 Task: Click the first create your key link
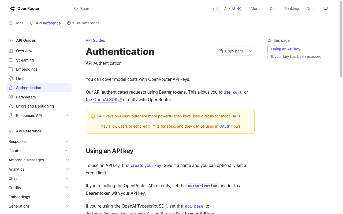pos(141,165)
